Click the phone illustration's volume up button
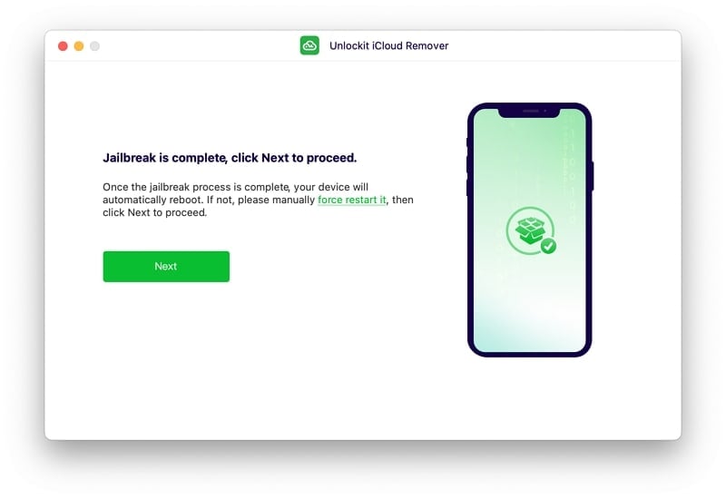The image size is (726, 499). [467, 164]
